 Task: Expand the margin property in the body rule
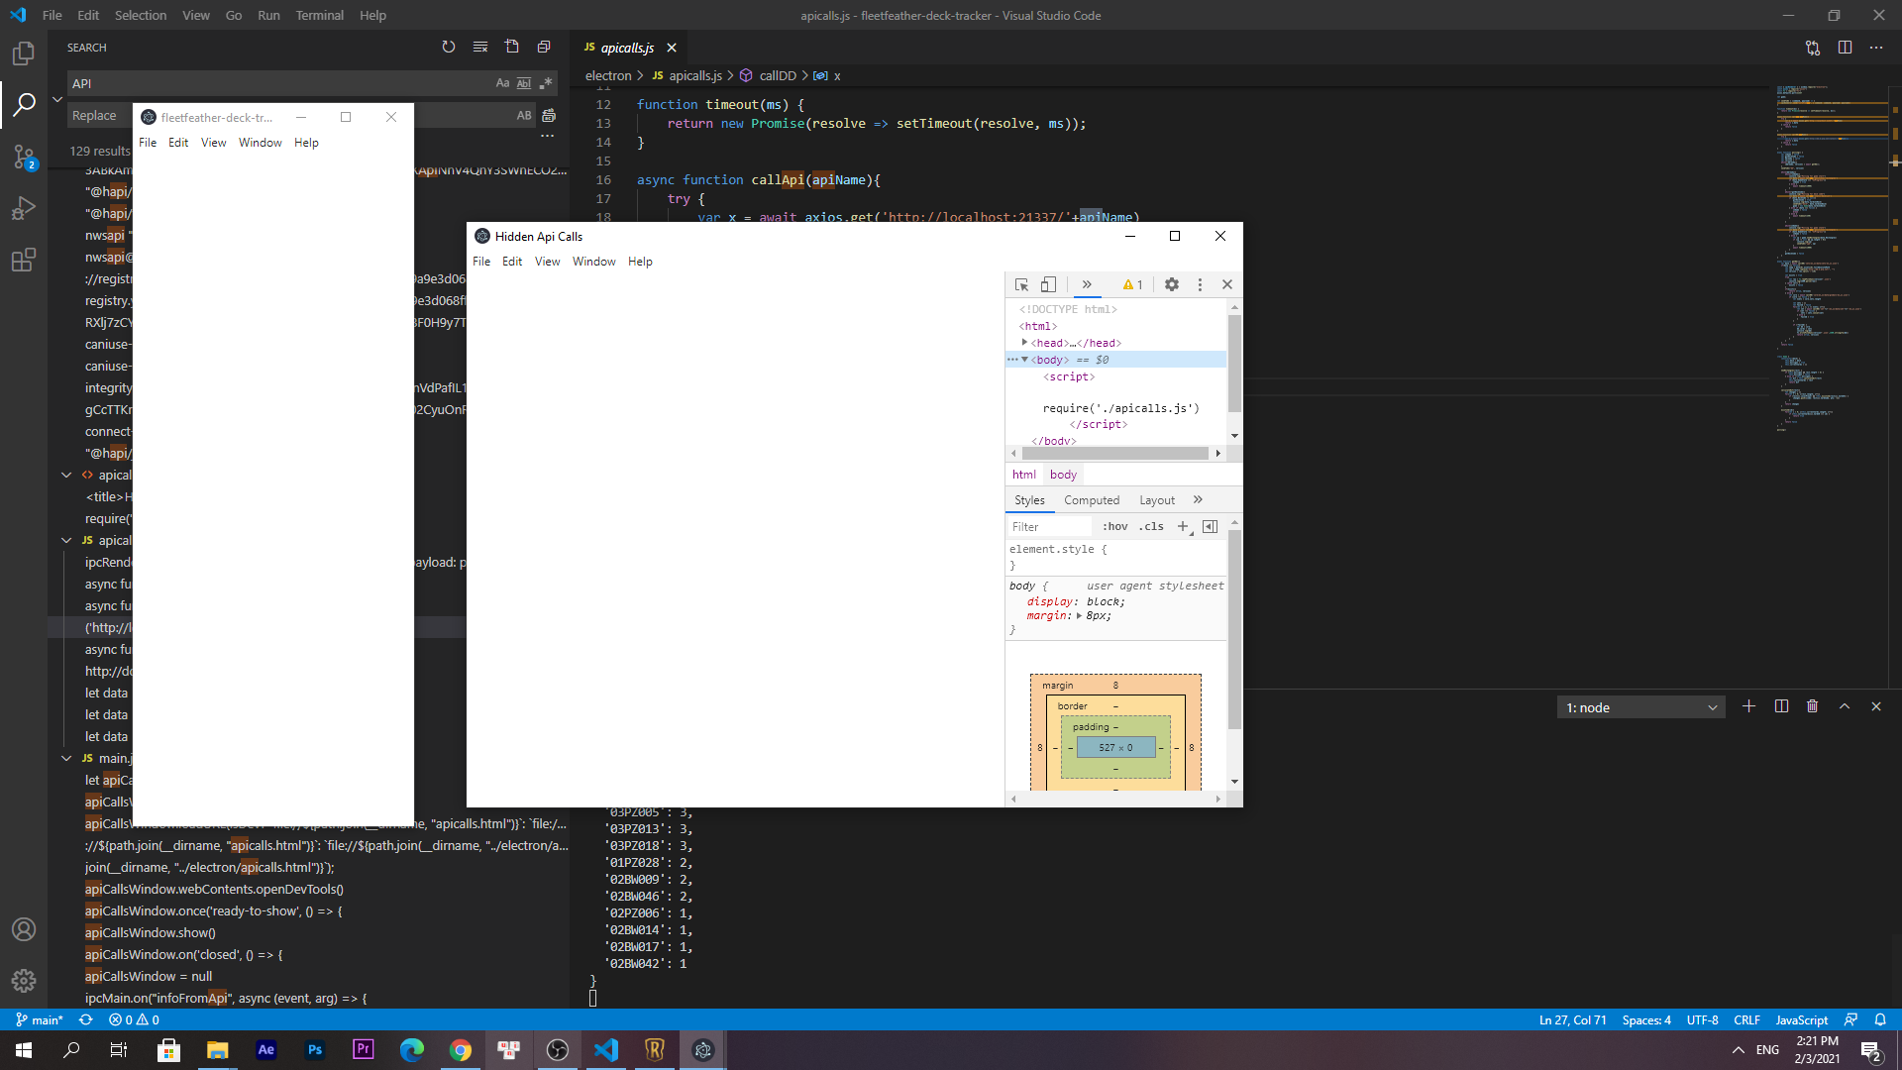[1079, 615]
